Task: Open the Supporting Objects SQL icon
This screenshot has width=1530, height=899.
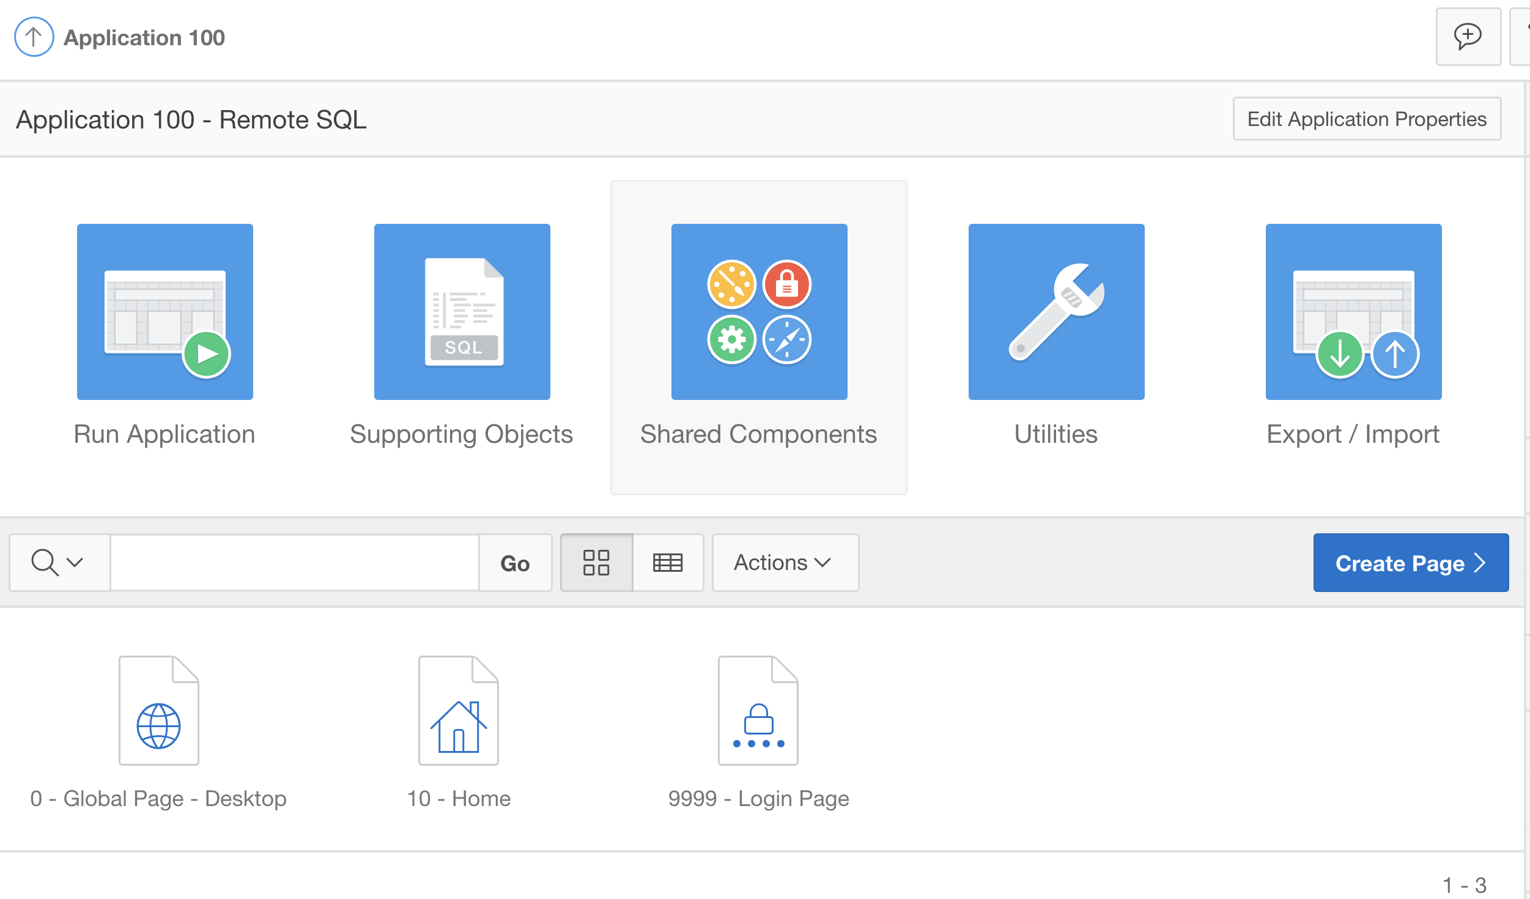Action: point(462,311)
